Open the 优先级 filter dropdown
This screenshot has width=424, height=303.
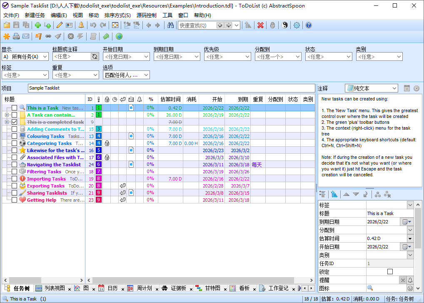pyautogui.click(x=227, y=56)
